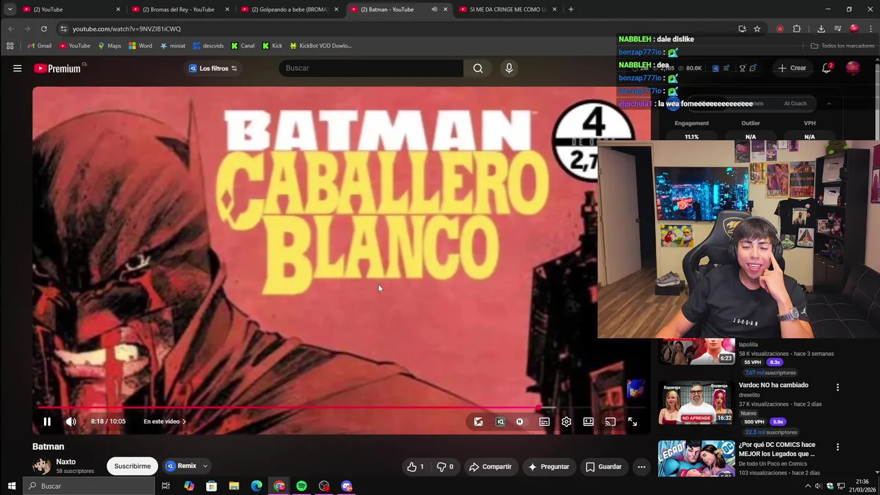Reload the current page
Image resolution: width=880 pixels, height=495 pixels.
[x=44, y=29]
